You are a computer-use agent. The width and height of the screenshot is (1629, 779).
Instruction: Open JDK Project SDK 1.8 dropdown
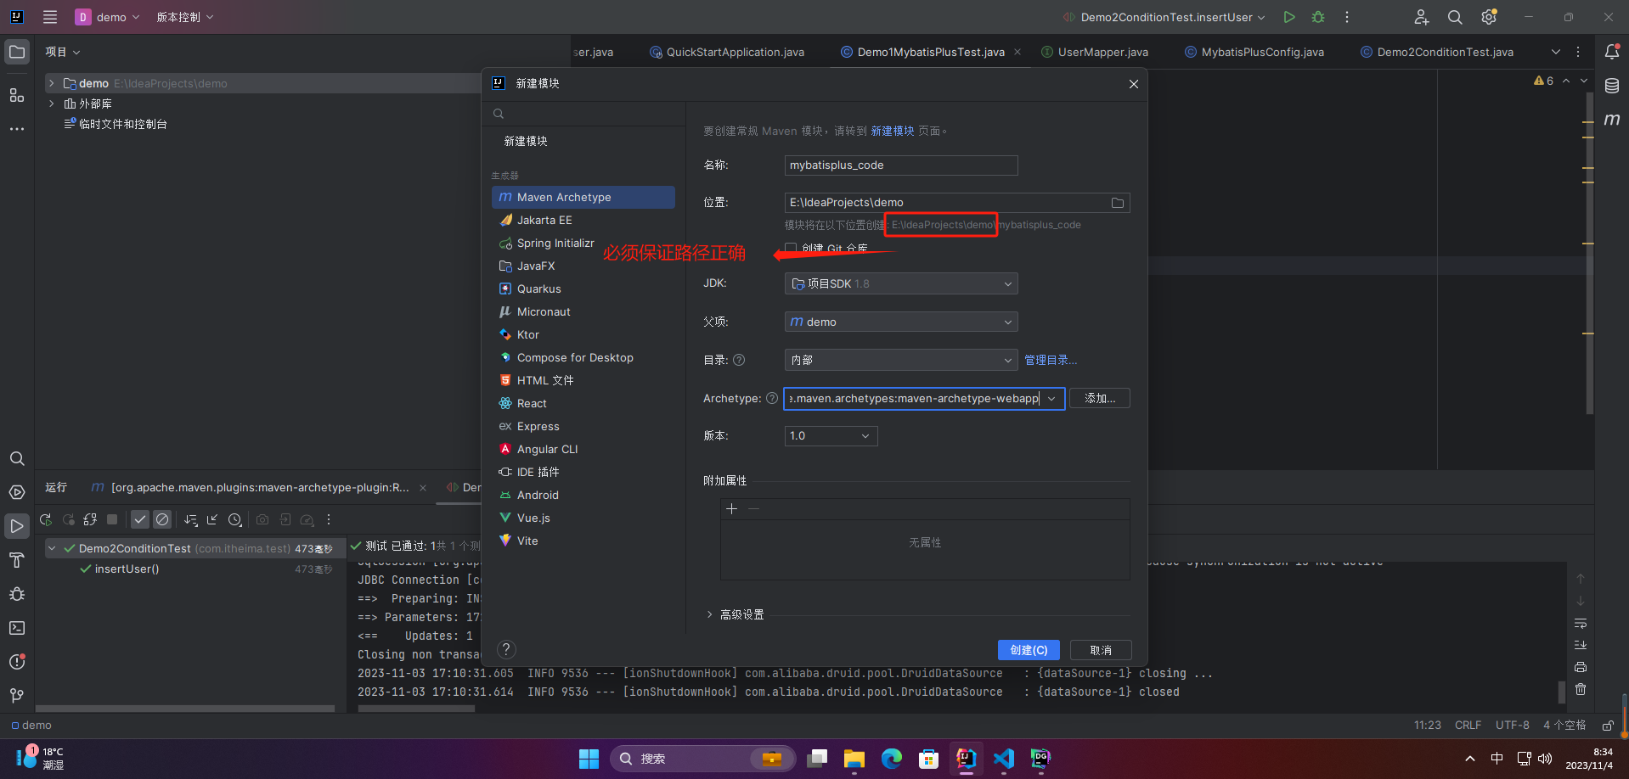(x=901, y=283)
